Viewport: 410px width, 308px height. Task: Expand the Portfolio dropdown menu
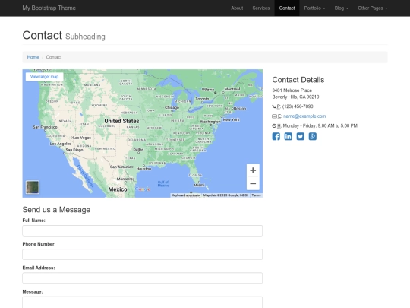pyautogui.click(x=314, y=8)
